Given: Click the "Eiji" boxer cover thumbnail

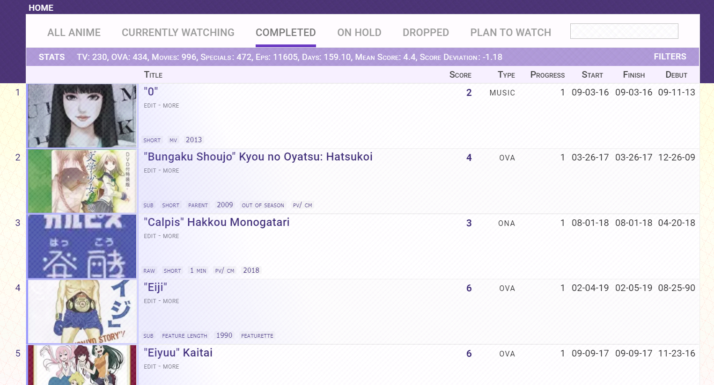Looking at the screenshot, I should (82, 312).
